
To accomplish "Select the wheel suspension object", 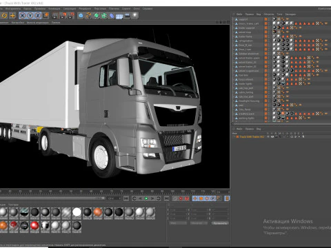I will click(x=248, y=71).
